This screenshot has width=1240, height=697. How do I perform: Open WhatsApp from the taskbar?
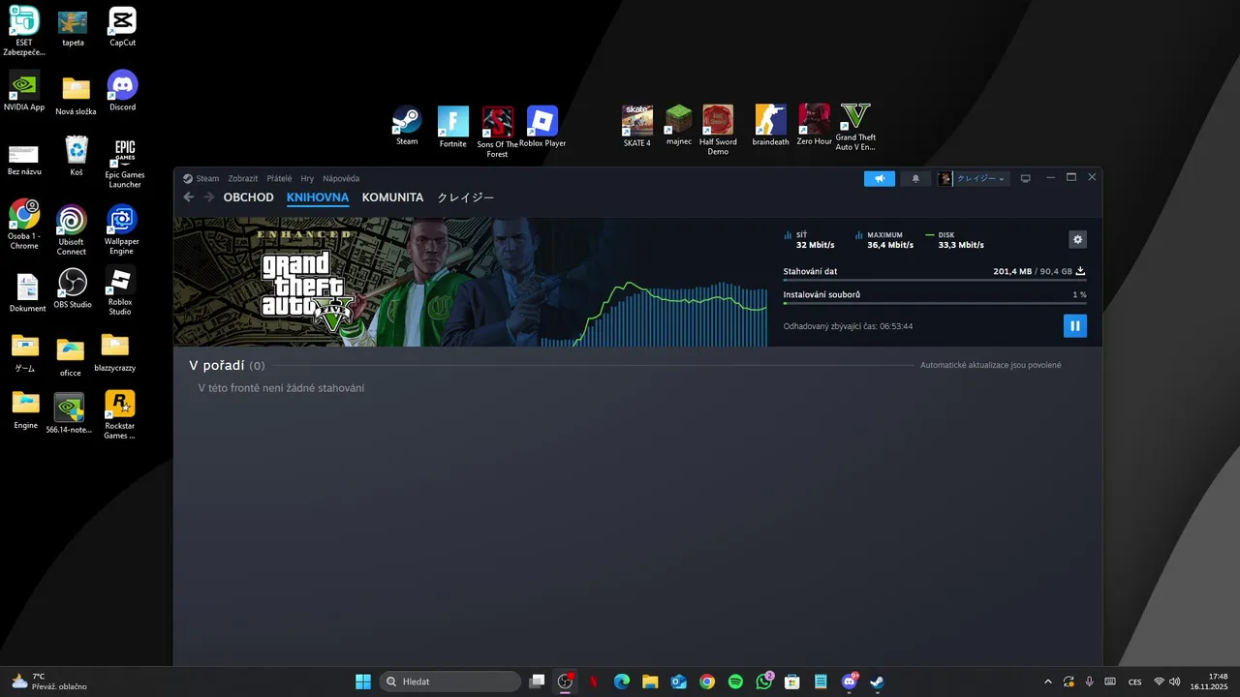(x=764, y=682)
